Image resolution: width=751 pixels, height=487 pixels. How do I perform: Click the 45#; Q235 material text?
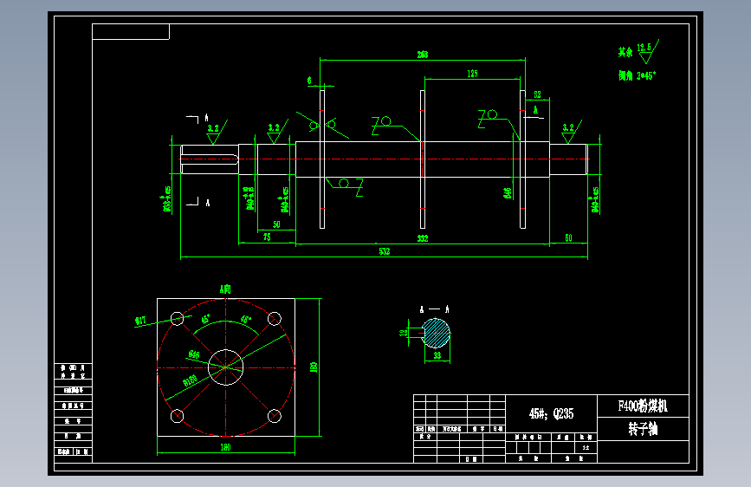[x=551, y=413]
